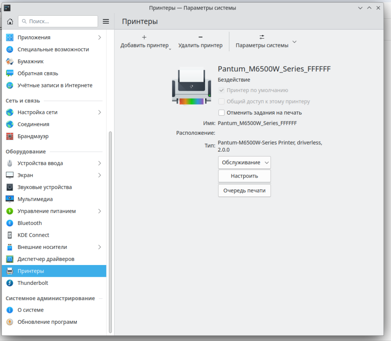Open Звуковые устройства settings
Screen dimensions: 391x341
tap(44, 187)
